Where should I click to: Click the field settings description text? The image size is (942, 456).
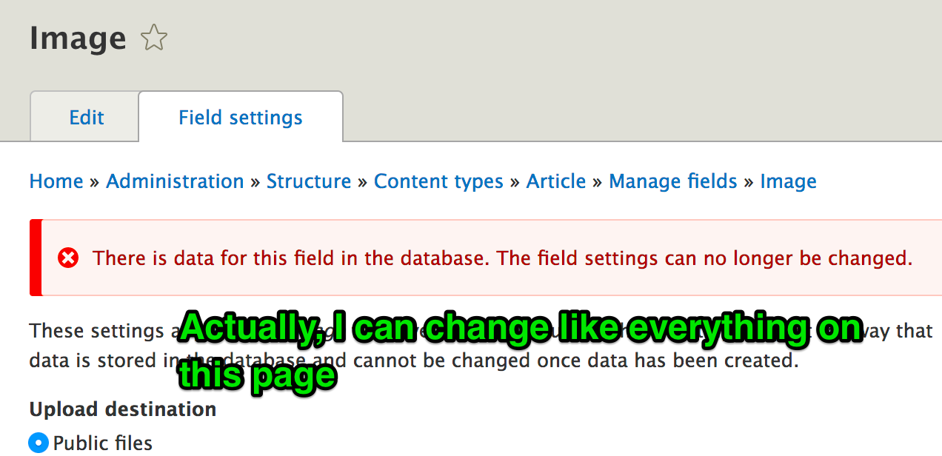click(96, 361)
